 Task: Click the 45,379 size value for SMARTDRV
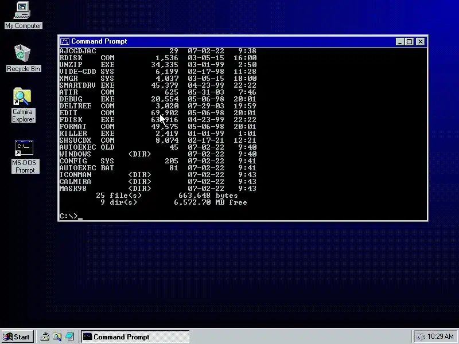(x=165, y=85)
